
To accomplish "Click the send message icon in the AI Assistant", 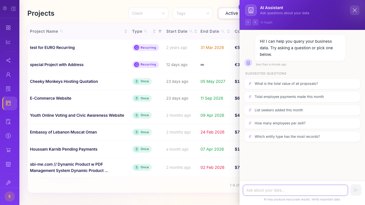I will [356, 190].
